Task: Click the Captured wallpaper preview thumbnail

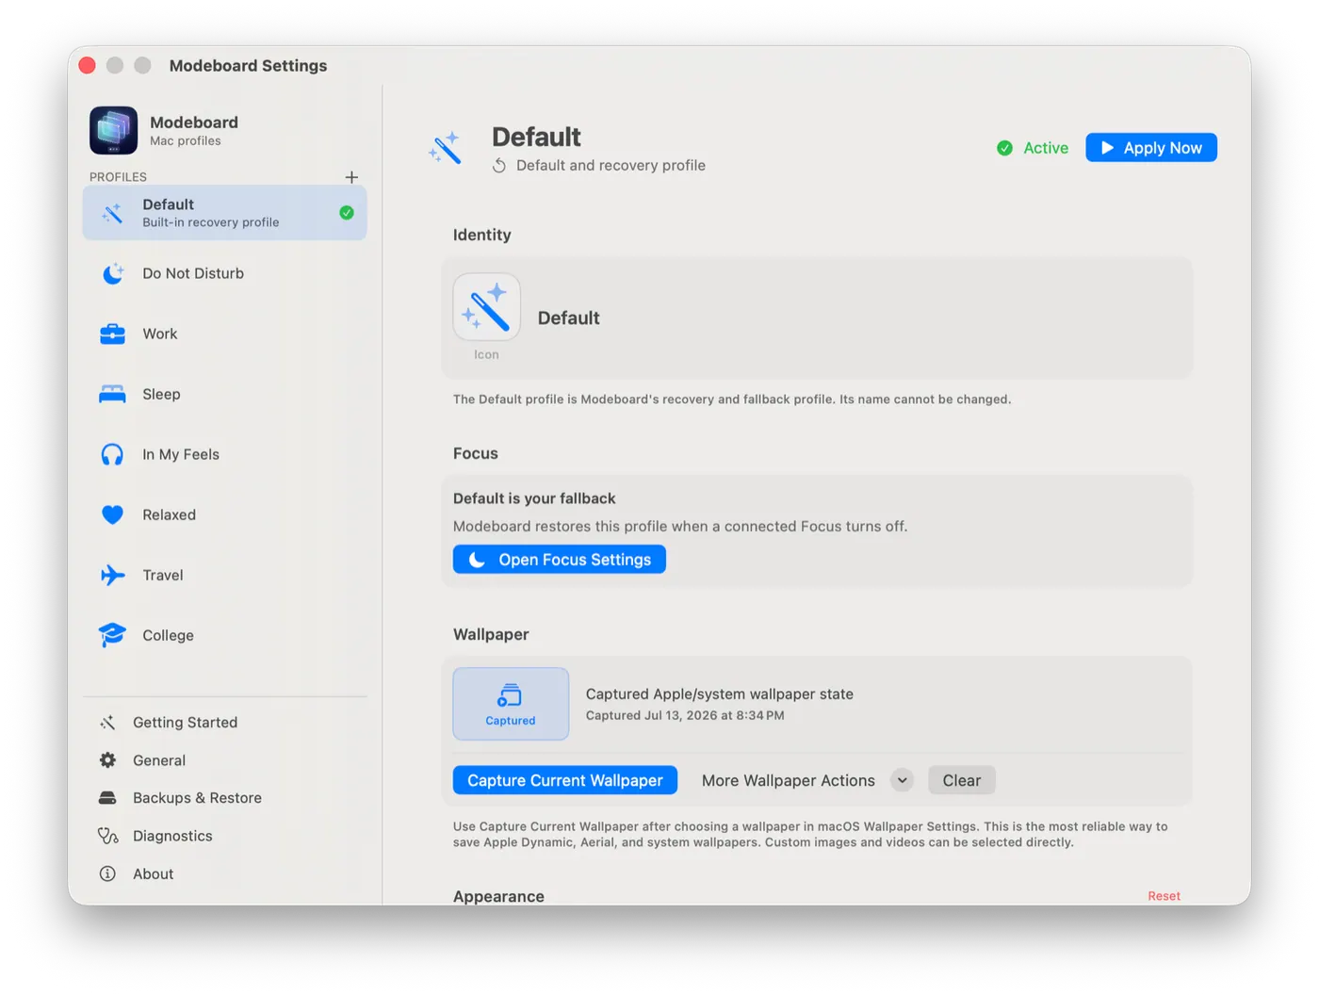Action: [x=511, y=704]
